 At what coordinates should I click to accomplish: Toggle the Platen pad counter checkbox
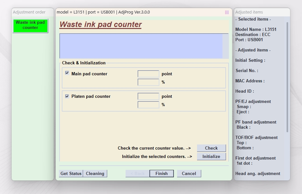click(67, 96)
